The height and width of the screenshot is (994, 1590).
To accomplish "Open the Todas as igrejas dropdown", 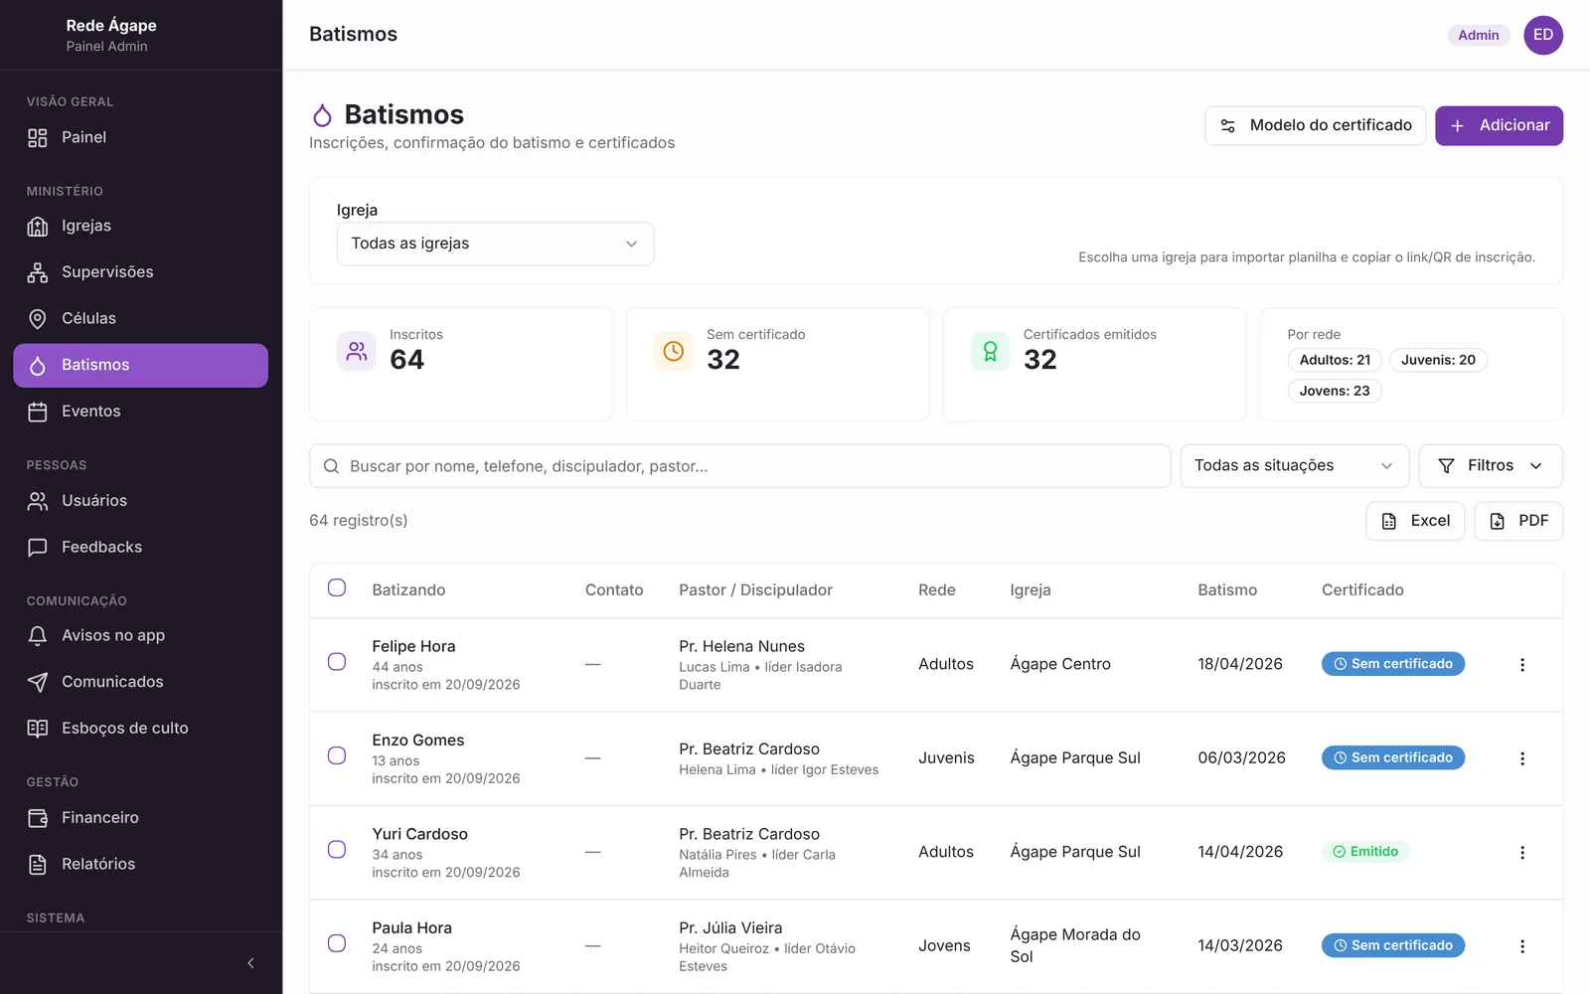I will click(495, 245).
